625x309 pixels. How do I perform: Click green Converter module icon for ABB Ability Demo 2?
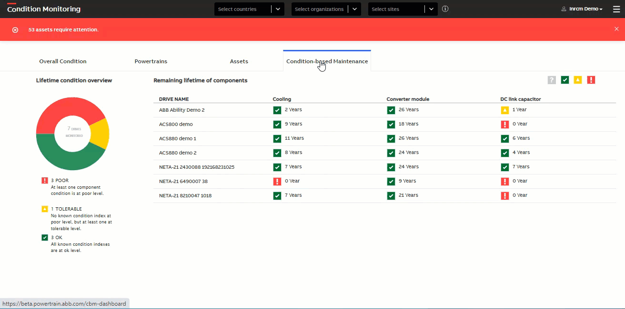[391, 110]
